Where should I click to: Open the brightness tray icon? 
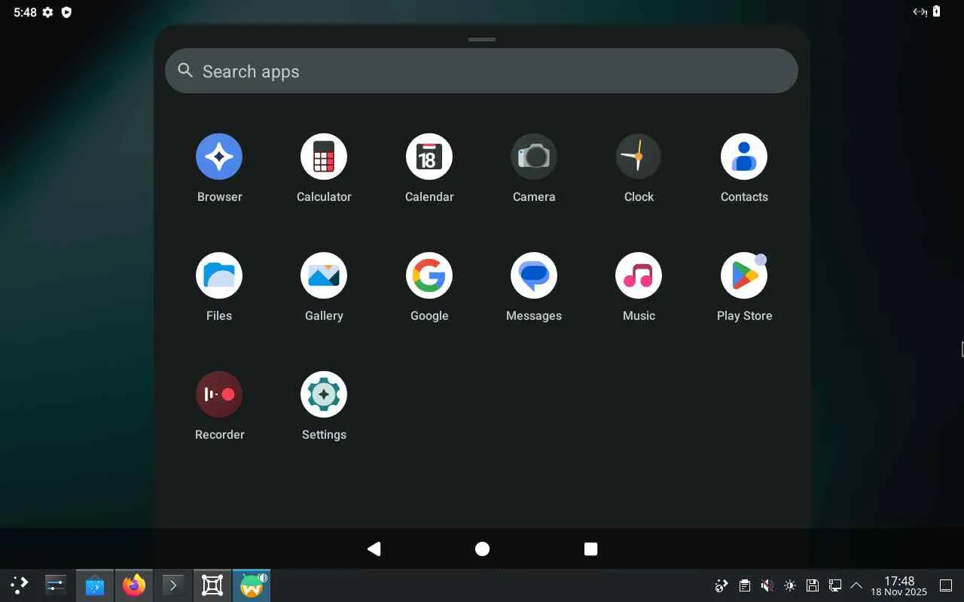[x=789, y=585]
